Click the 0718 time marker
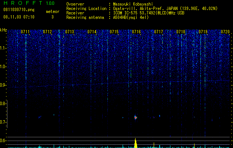 click(x=181, y=32)
